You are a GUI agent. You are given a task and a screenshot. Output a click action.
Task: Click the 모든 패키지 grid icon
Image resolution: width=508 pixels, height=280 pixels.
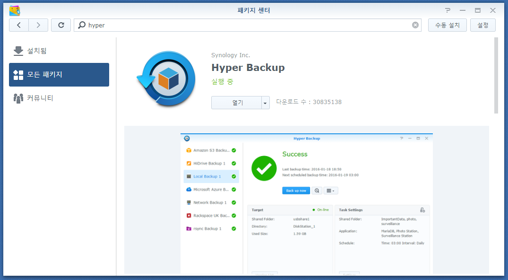click(x=18, y=75)
